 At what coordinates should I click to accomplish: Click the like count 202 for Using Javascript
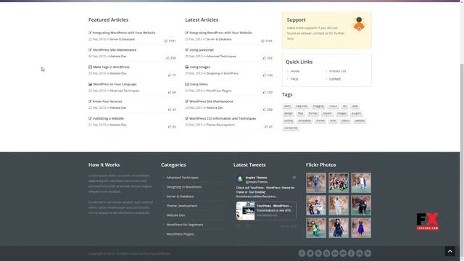[268, 58]
